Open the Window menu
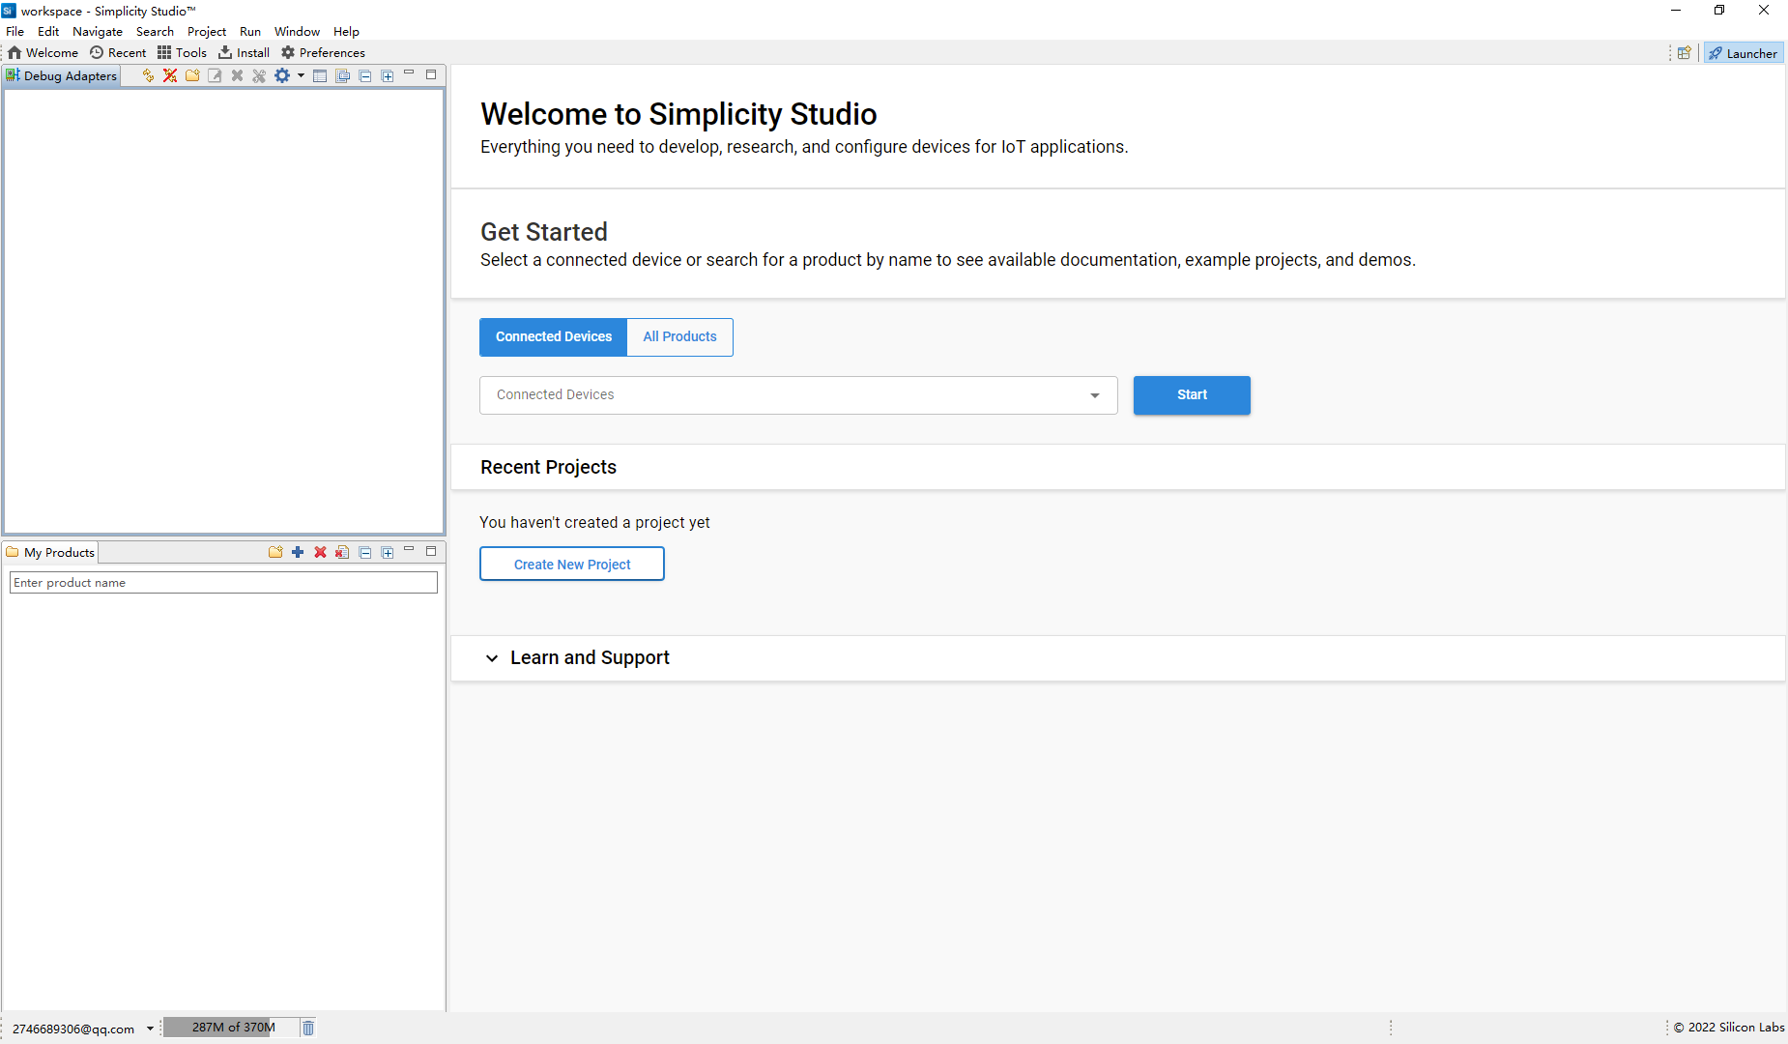The width and height of the screenshot is (1788, 1044). tap(297, 32)
